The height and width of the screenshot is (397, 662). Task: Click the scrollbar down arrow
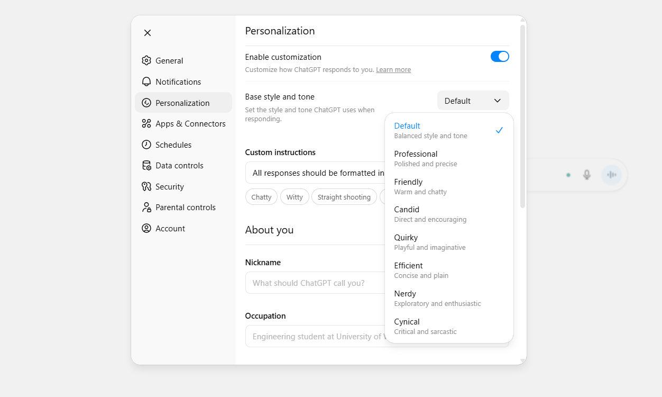(523, 361)
